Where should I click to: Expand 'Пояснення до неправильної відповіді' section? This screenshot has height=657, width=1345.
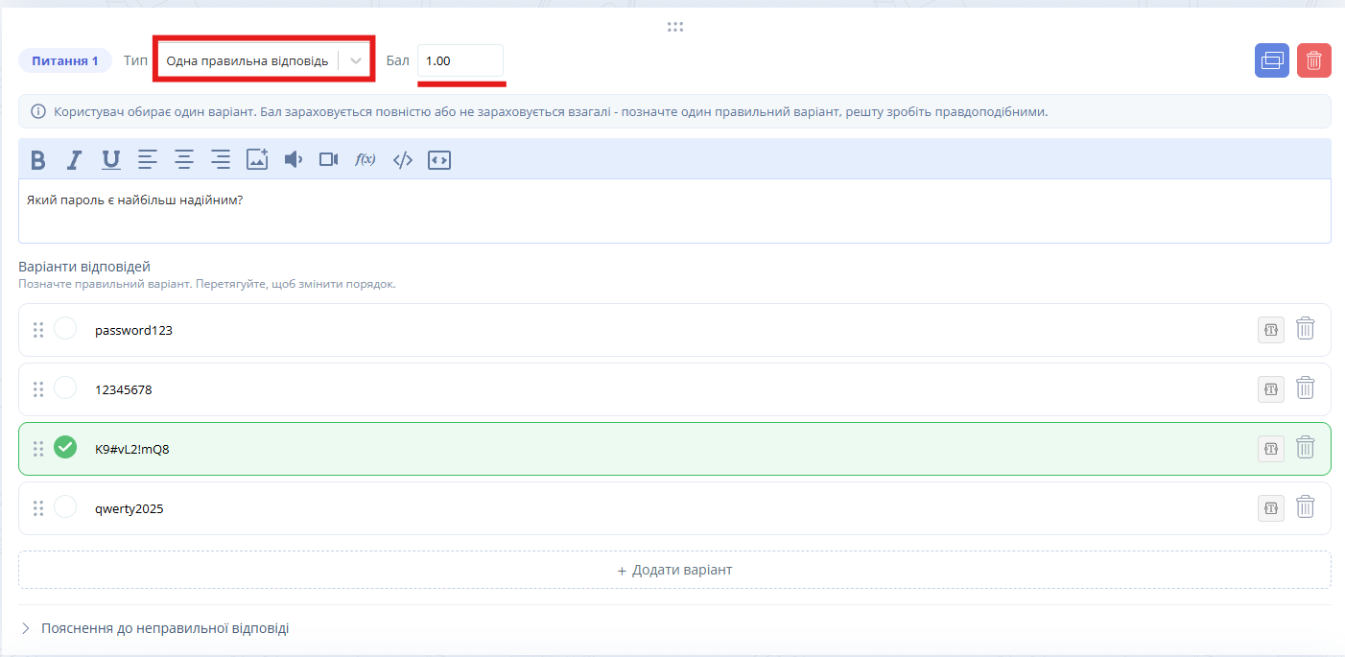tap(154, 629)
